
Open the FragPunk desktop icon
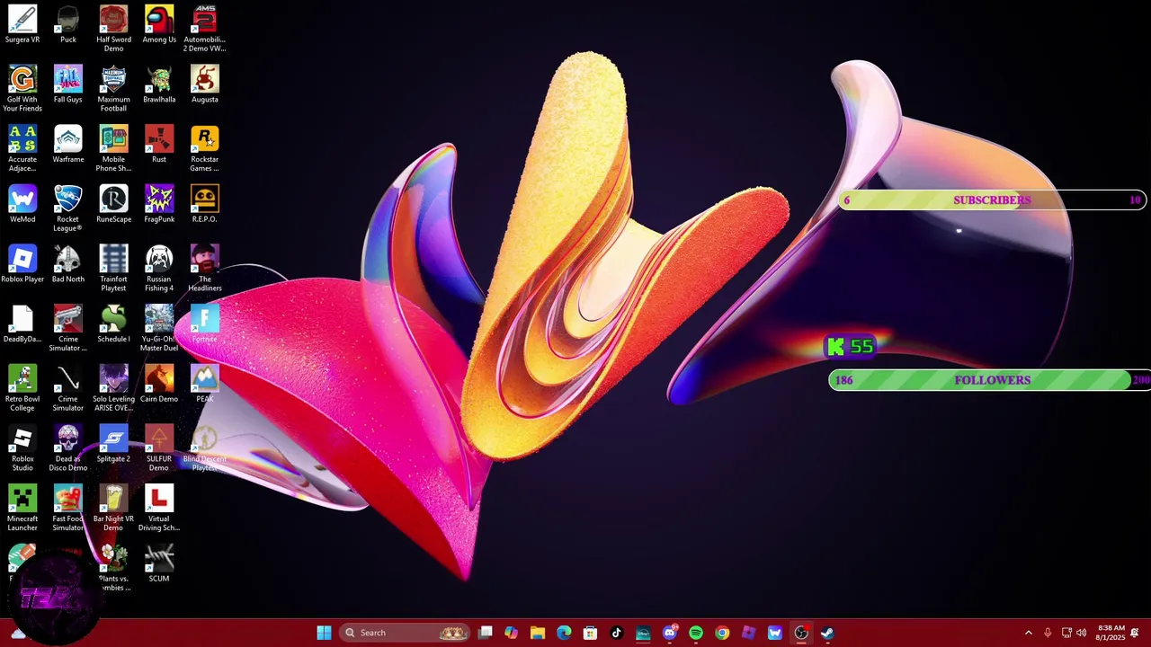(159, 204)
